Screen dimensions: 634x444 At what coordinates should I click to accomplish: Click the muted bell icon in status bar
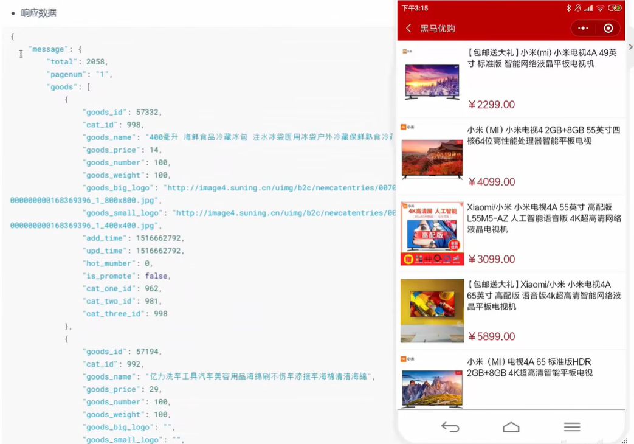(578, 8)
